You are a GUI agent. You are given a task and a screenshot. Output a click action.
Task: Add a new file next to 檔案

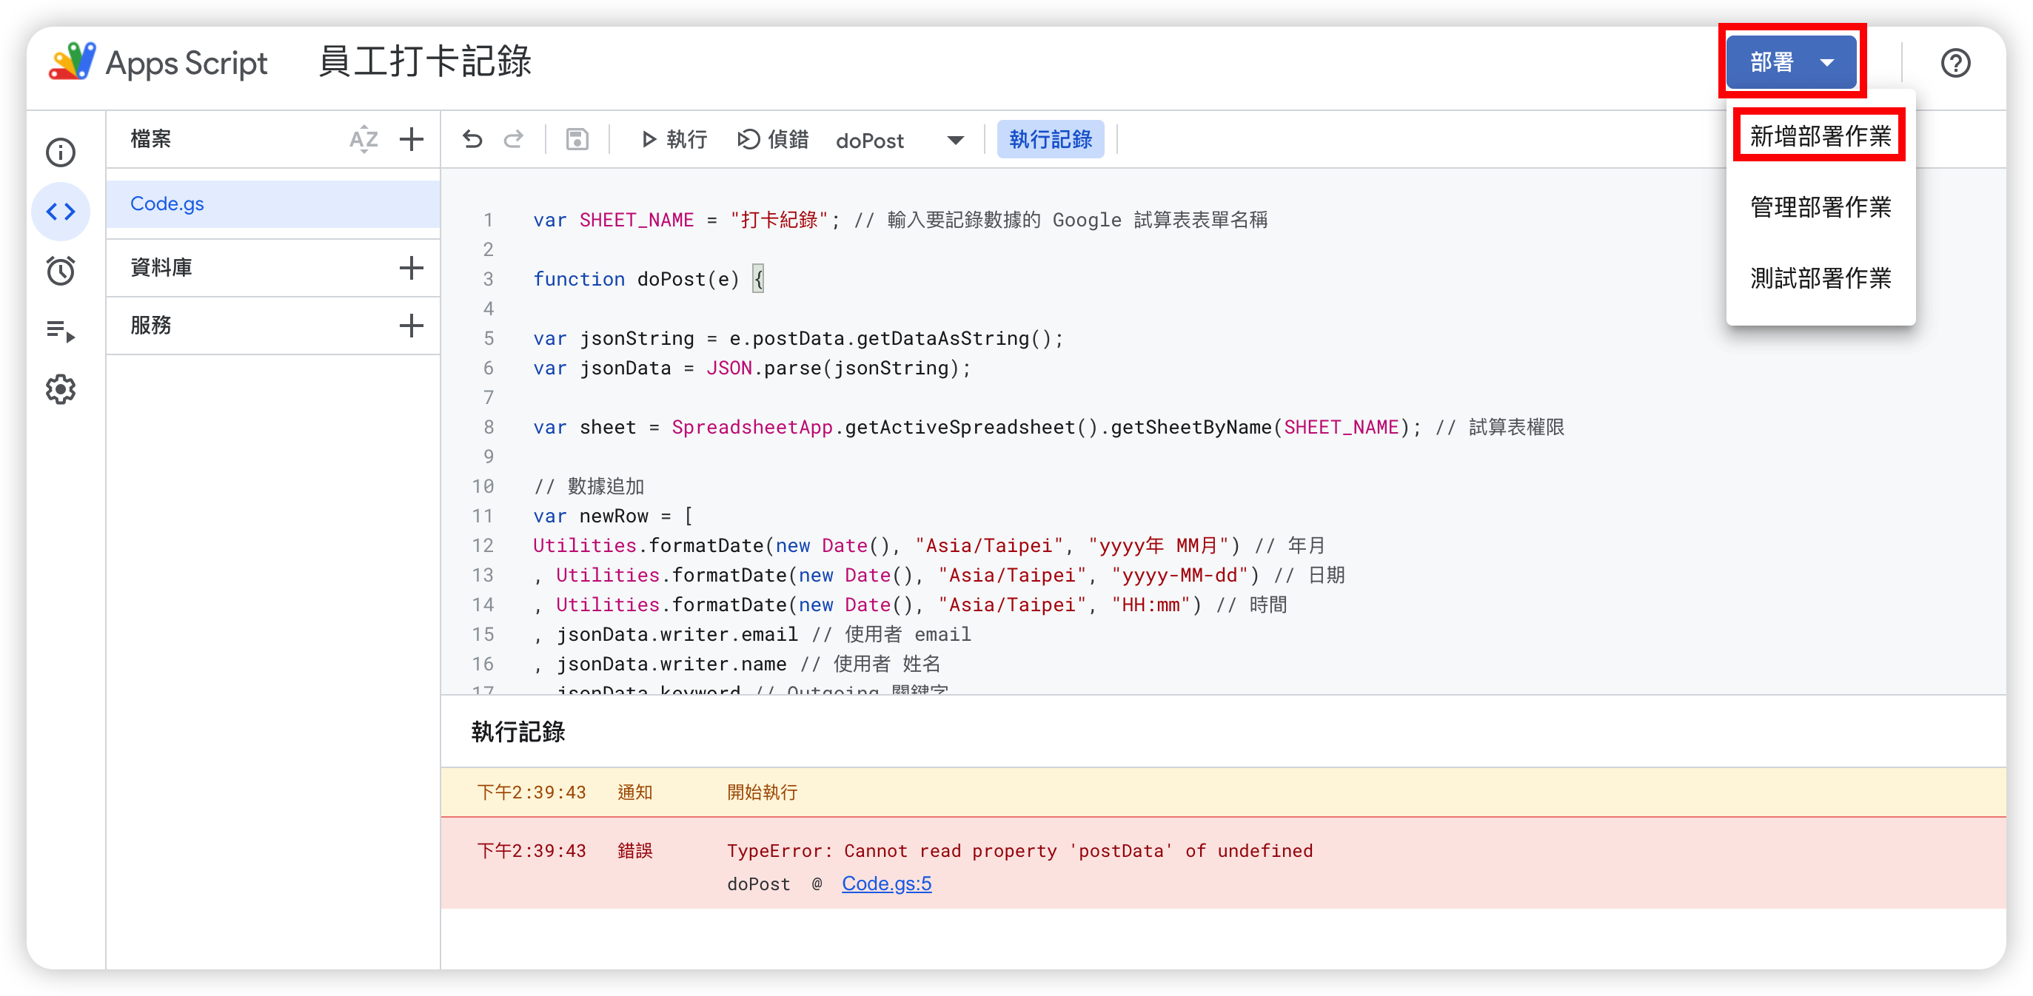click(411, 139)
